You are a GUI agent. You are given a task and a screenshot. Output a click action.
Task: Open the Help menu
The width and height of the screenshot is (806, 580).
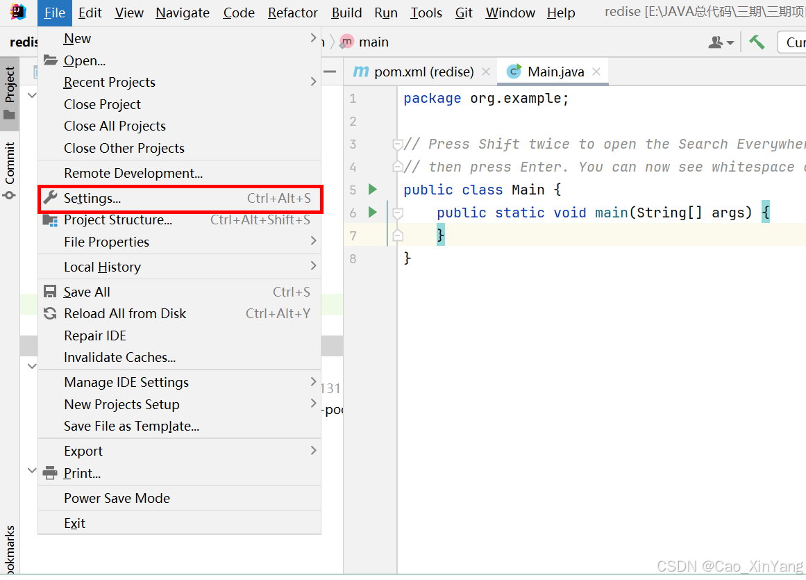561,13
